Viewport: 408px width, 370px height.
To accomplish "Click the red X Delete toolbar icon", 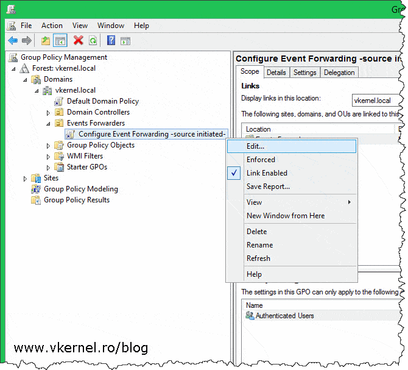I will [x=79, y=41].
